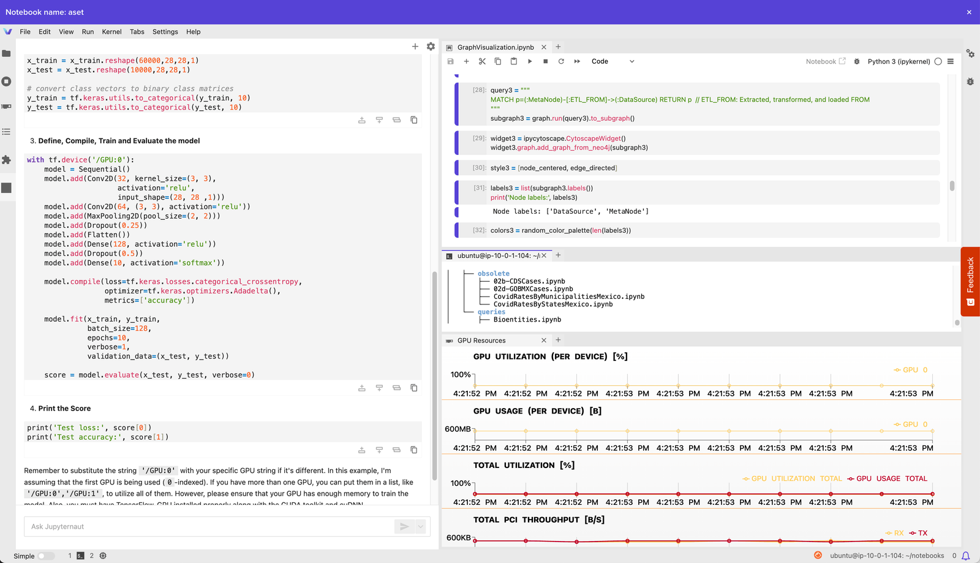Copy selected cell in notebook toolbar
980x563 pixels.
point(498,61)
